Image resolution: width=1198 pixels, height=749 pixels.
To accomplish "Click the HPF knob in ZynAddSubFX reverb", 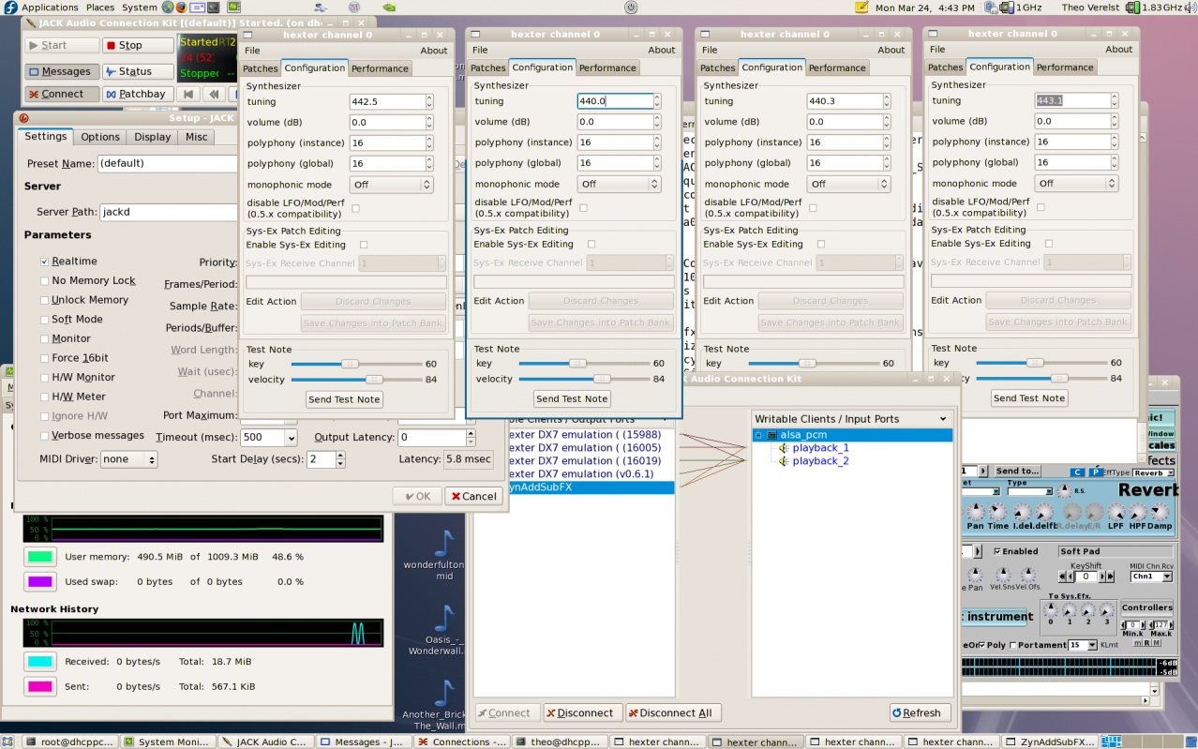I will click(x=1138, y=512).
